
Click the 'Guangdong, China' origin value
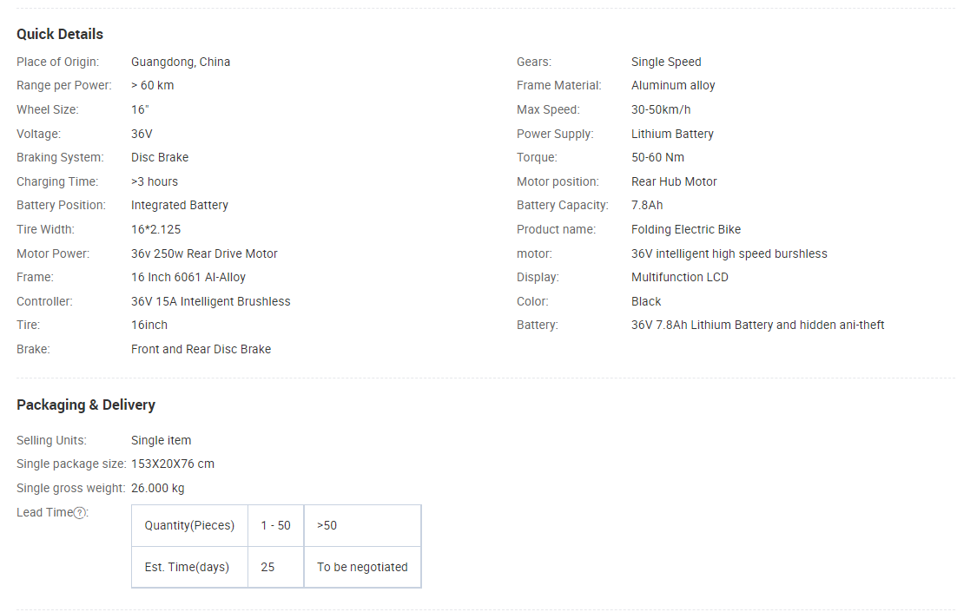(x=181, y=62)
